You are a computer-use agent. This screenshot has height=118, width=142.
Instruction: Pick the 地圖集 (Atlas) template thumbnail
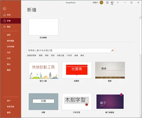pyautogui.click(x=77, y=70)
